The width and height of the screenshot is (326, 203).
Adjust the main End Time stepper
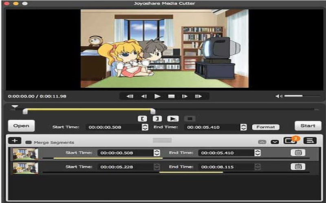[x=243, y=127]
